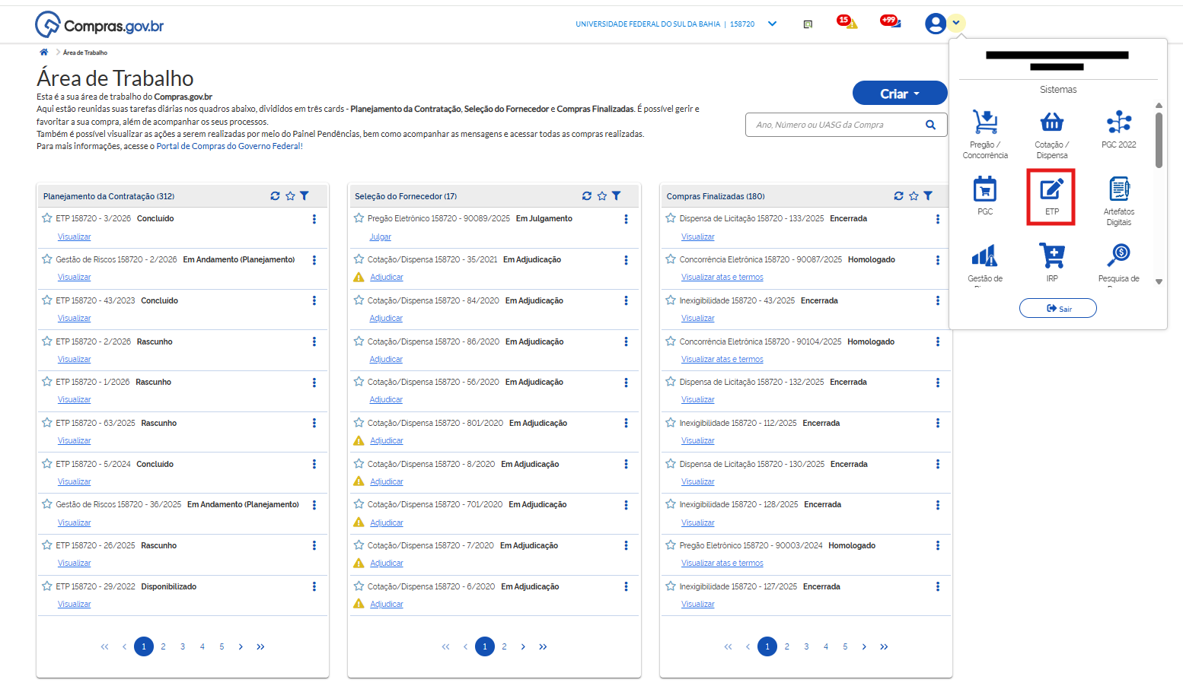Viewport: 1183px width, 686px height.
Task: Click the home icon in breadcrumb
Action: coord(44,52)
